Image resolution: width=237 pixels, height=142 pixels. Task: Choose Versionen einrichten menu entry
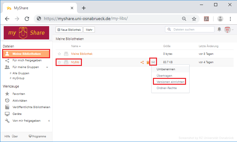(x=171, y=82)
